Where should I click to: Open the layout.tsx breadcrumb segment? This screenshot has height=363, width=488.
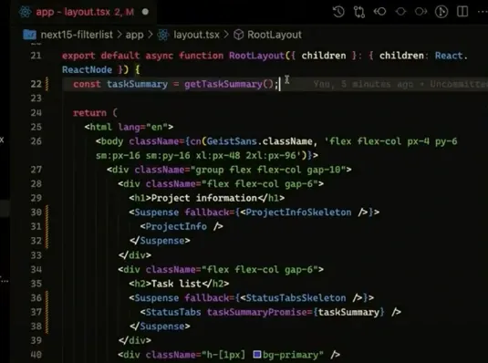point(196,35)
